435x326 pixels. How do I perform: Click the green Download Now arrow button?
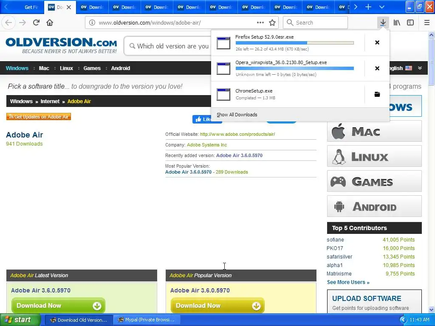(x=58, y=306)
